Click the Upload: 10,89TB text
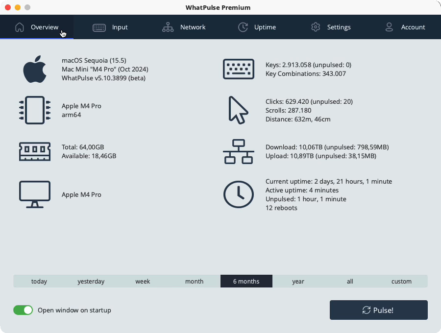 tap(290, 156)
